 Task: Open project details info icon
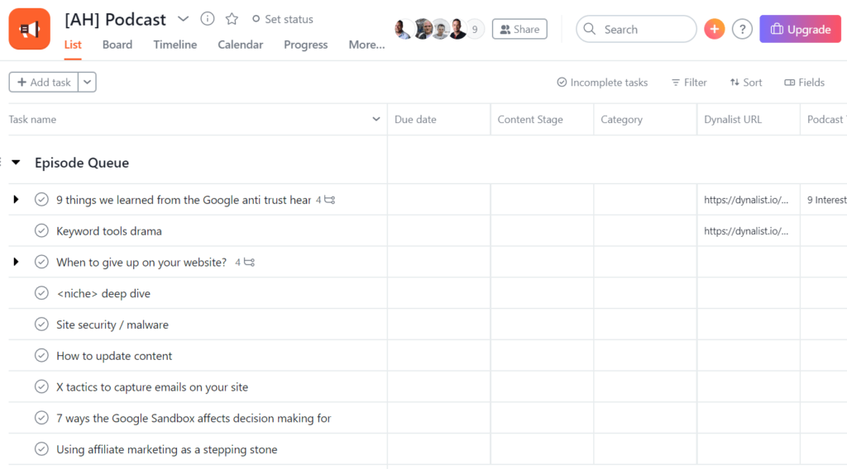208,19
